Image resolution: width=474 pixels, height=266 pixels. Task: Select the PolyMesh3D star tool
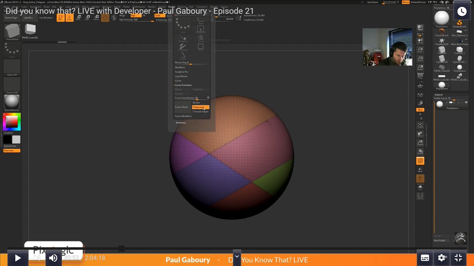[x=442, y=41]
